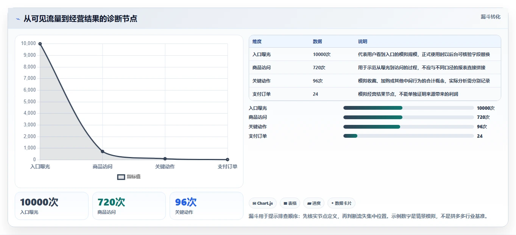Click the legend color box for 指标值

pos(121,177)
